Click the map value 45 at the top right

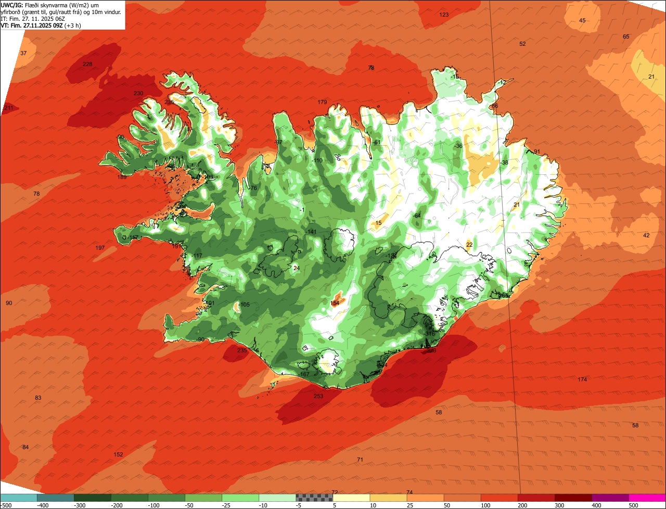coord(582,20)
